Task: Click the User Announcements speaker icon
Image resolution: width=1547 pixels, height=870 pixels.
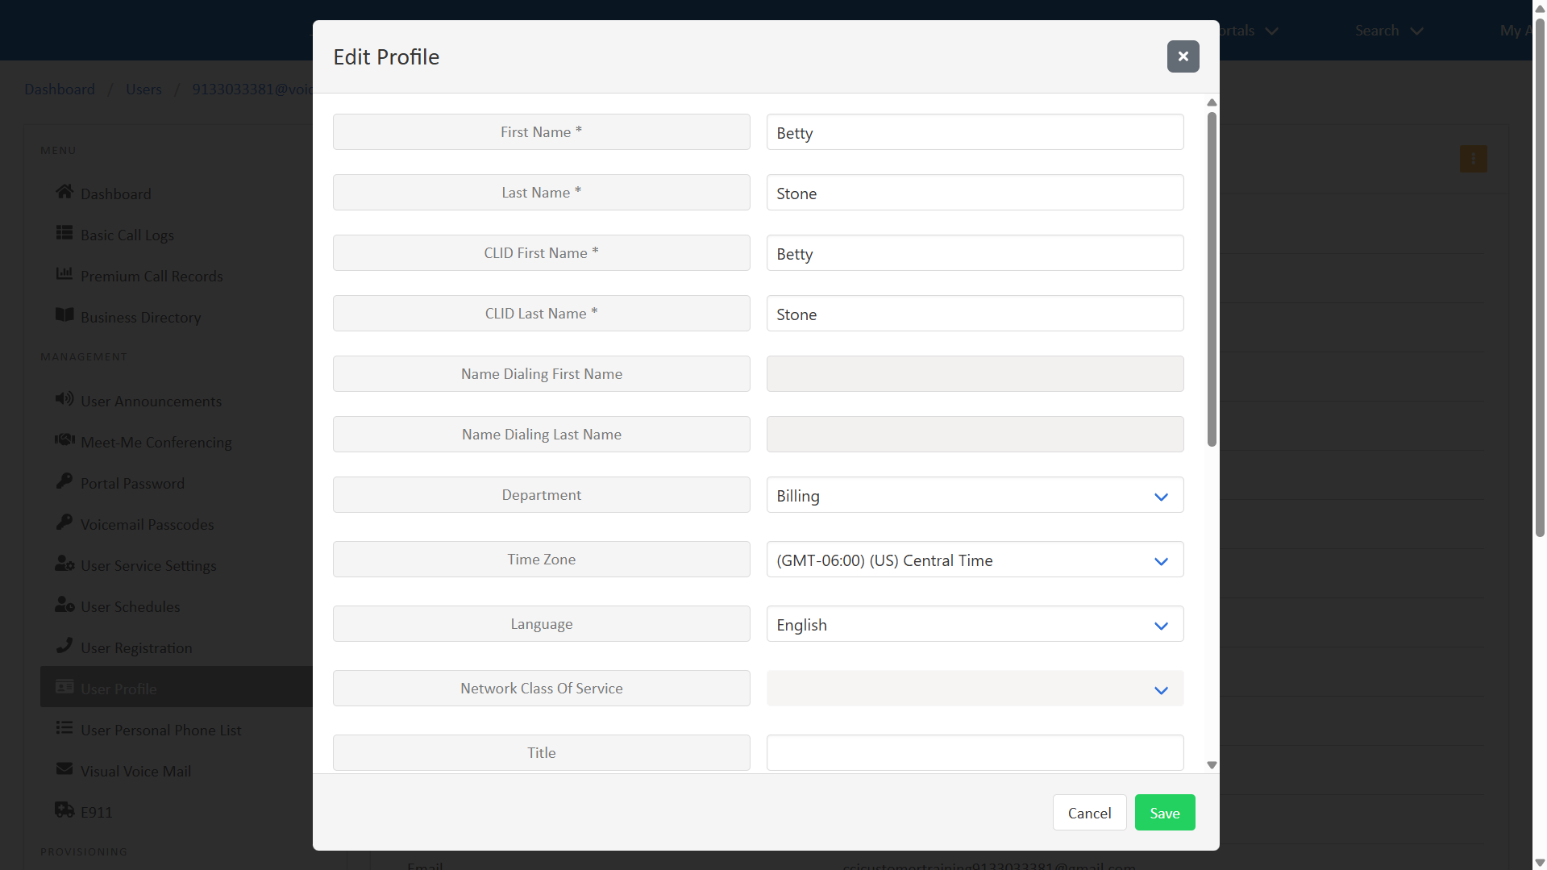Action: pos(64,399)
